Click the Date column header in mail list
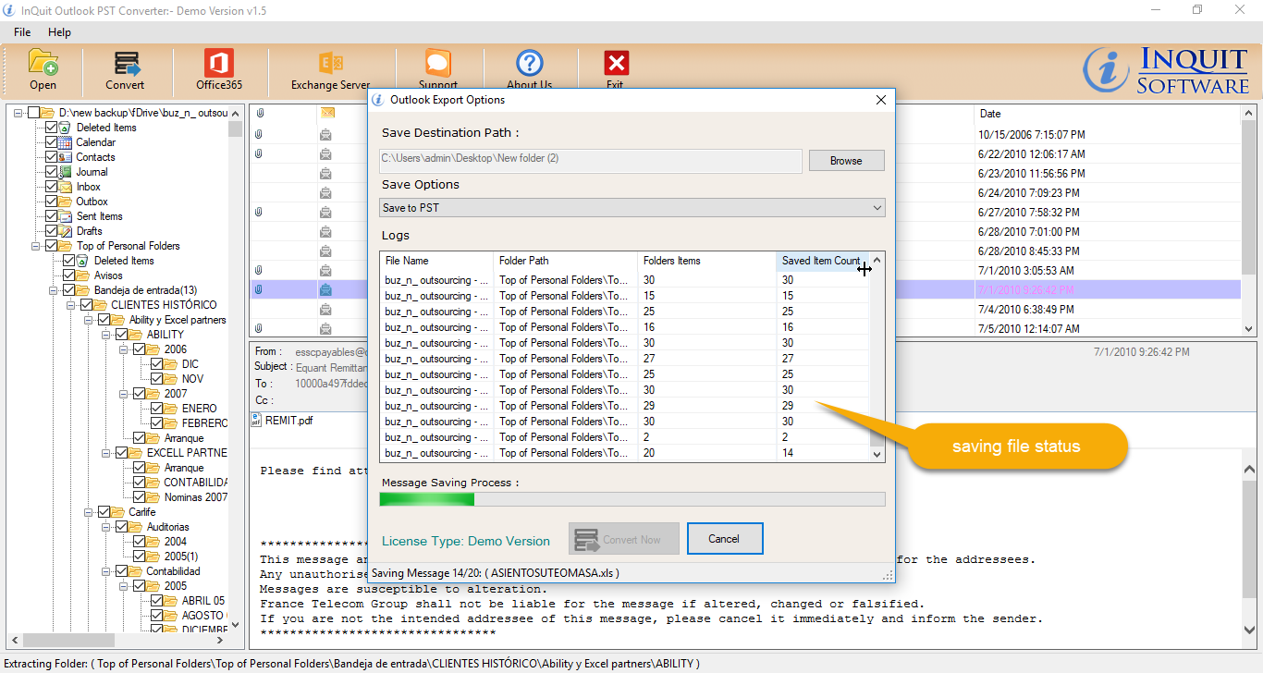Image resolution: width=1263 pixels, height=673 pixels. 1109,114
